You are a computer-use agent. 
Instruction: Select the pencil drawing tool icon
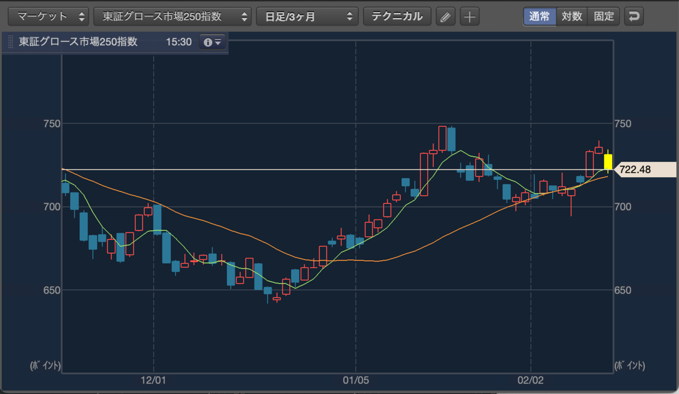coord(446,17)
